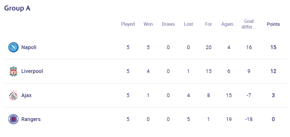Click the Napoli club crest icon
The image size is (290, 137).
[13, 47]
